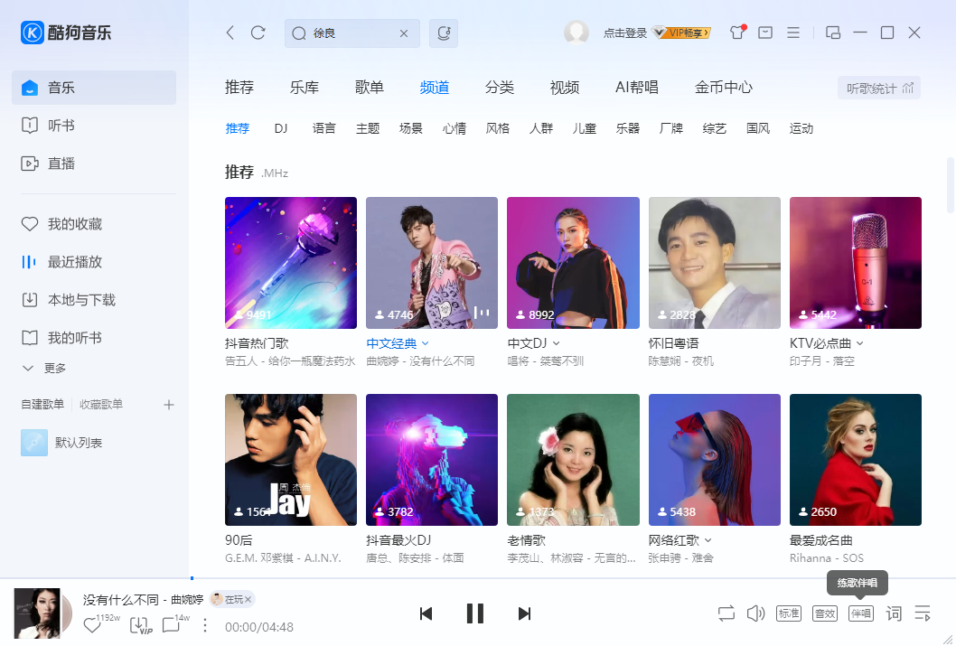Open the VIP畅享 badge
This screenshot has height=646, width=956.
click(x=681, y=33)
